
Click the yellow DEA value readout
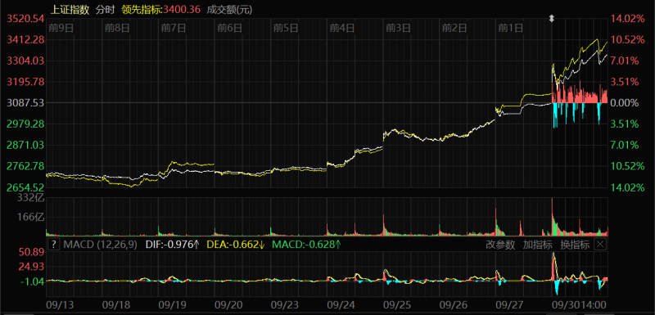click(236, 245)
